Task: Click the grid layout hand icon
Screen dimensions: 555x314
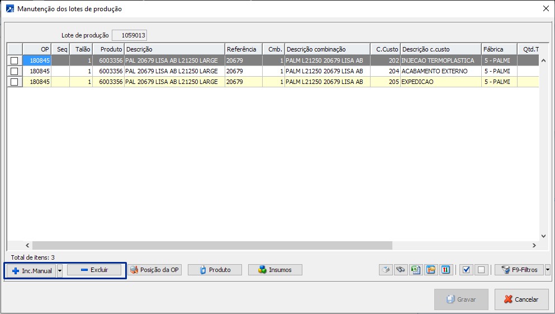Action: (x=431, y=270)
